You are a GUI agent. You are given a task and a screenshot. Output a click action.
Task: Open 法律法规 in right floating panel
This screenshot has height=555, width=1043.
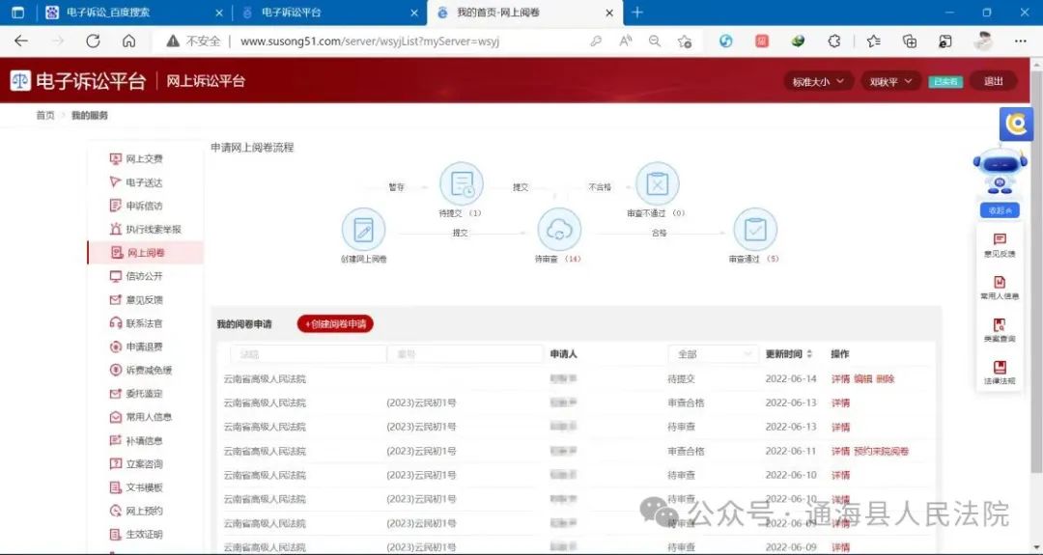[x=1000, y=373]
